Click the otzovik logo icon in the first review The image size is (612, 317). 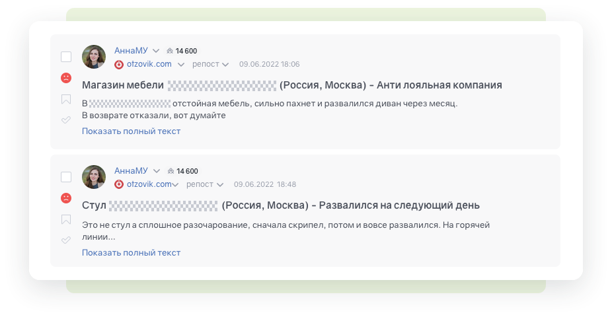pyautogui.click(x=119, y=64)
